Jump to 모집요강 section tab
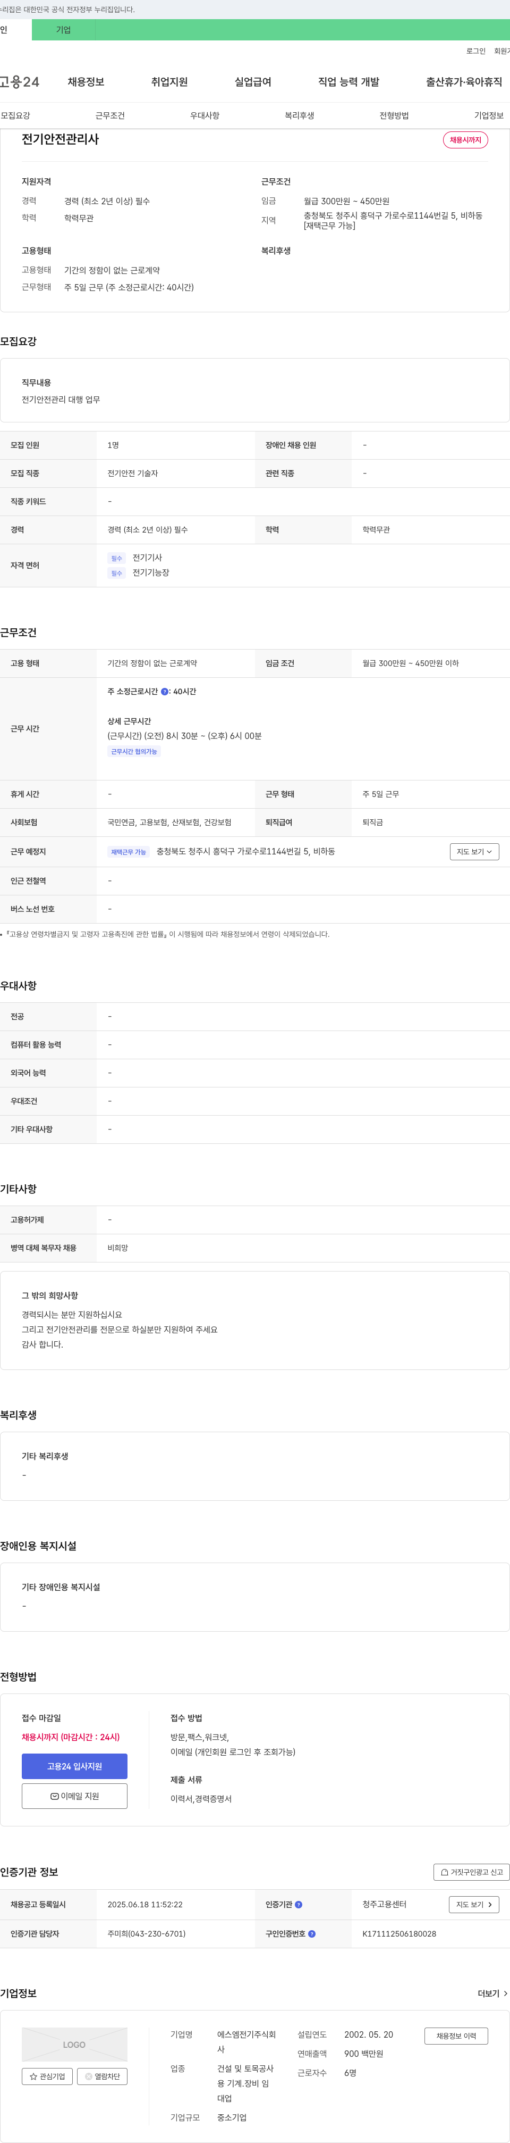 [x=15, y=115]
